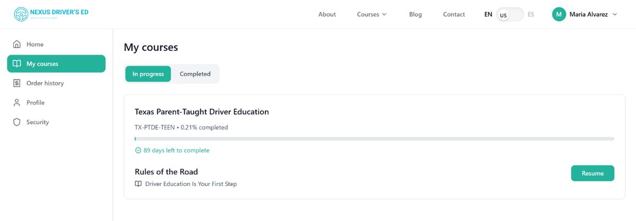Open My courses in the sidebar
Screen dimensions: 636x221
point(56,64)
